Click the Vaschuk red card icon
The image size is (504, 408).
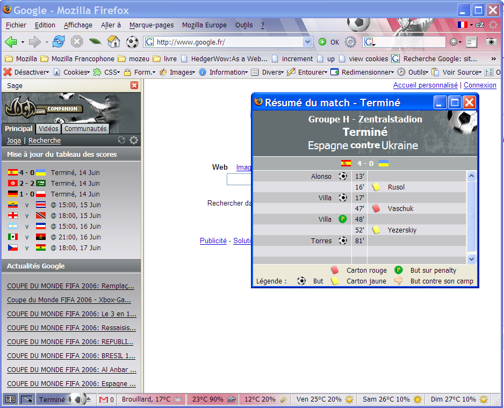(x=376, y=208)
